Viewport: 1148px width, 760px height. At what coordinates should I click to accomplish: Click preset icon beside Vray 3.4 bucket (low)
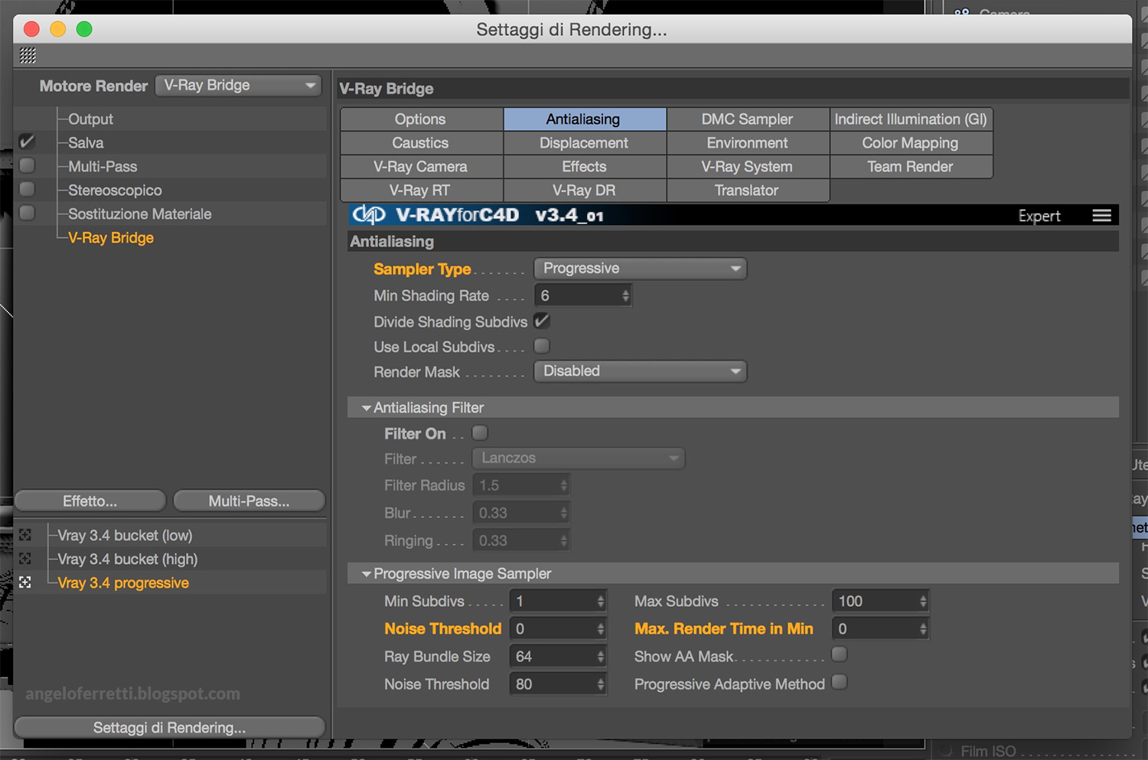point(25,535)
